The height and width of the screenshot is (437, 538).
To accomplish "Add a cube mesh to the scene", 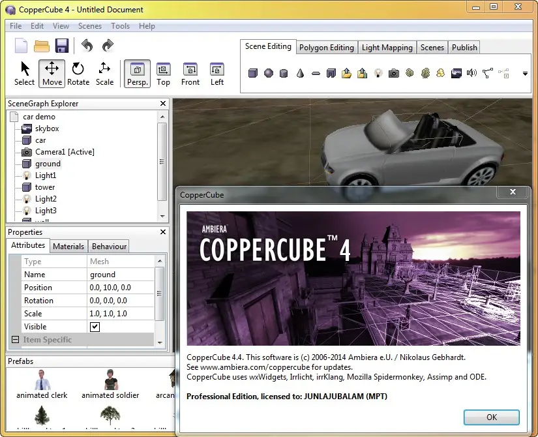I will pos(253,73).
